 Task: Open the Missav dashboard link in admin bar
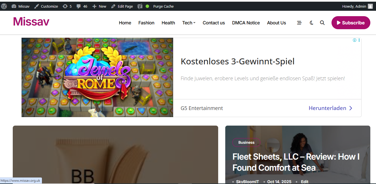(x=20, y=6)
